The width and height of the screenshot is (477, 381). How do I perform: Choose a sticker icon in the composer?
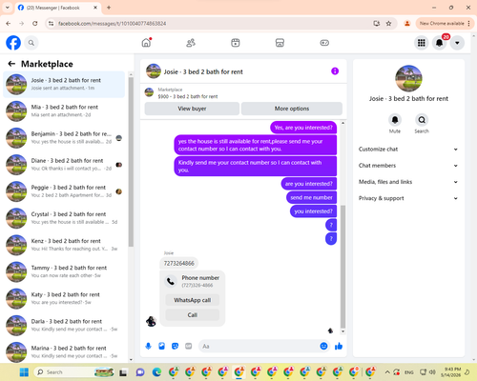(175, 346)
